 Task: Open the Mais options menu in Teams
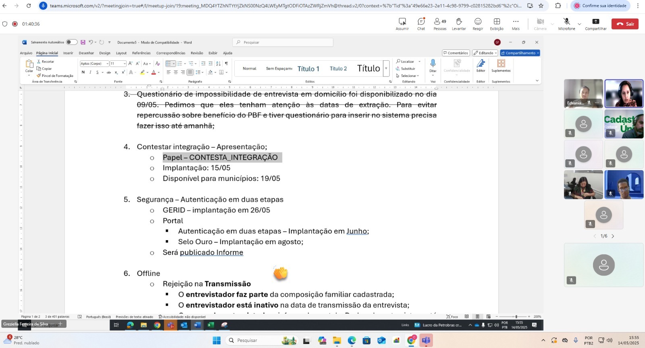516,24
